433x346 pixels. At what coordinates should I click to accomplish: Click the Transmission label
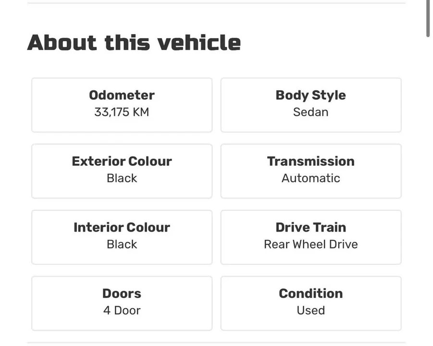tap(311, 161)
